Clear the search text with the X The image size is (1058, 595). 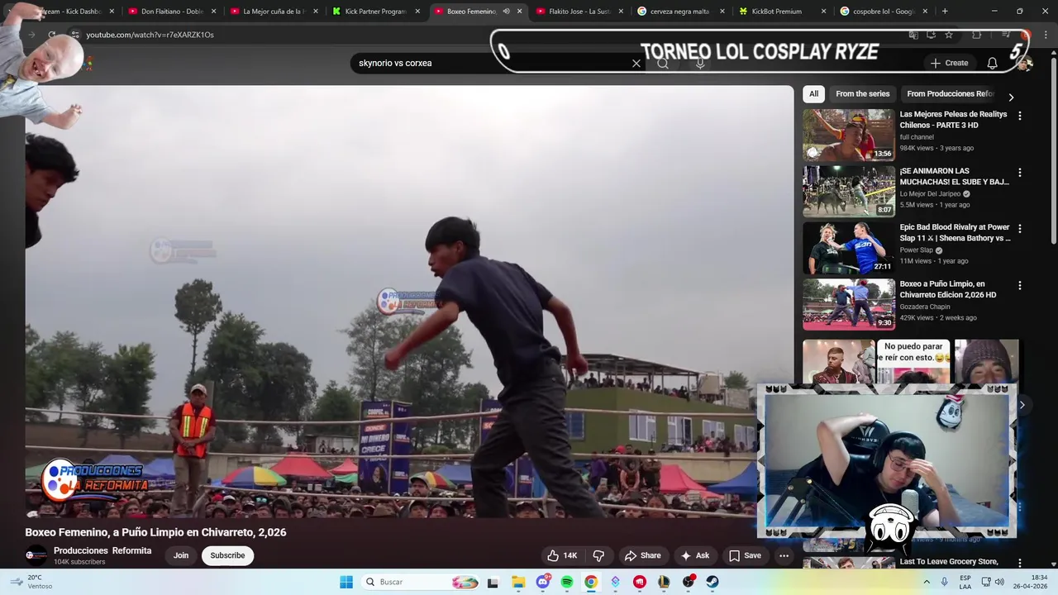coord(636,63)
